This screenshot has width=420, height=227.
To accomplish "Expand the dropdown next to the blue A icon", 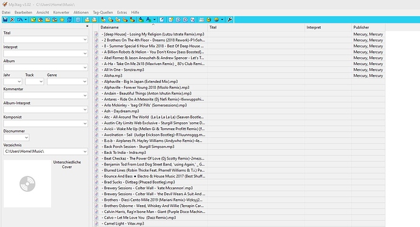I will tap(154, 19).
